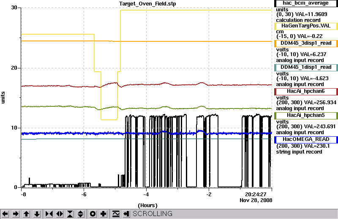
Task: Click the 20:24:27 timestamp on the time axis
Action: pyautogui.click(x=256, y=195)
